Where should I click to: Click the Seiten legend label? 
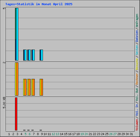pyautogui.click(x=137, y=50)
